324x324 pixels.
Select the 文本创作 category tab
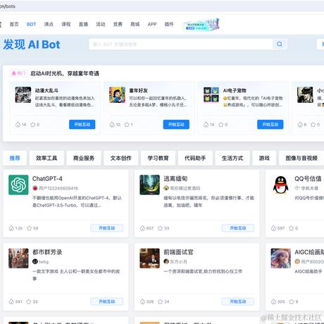(x=121, y=158)
